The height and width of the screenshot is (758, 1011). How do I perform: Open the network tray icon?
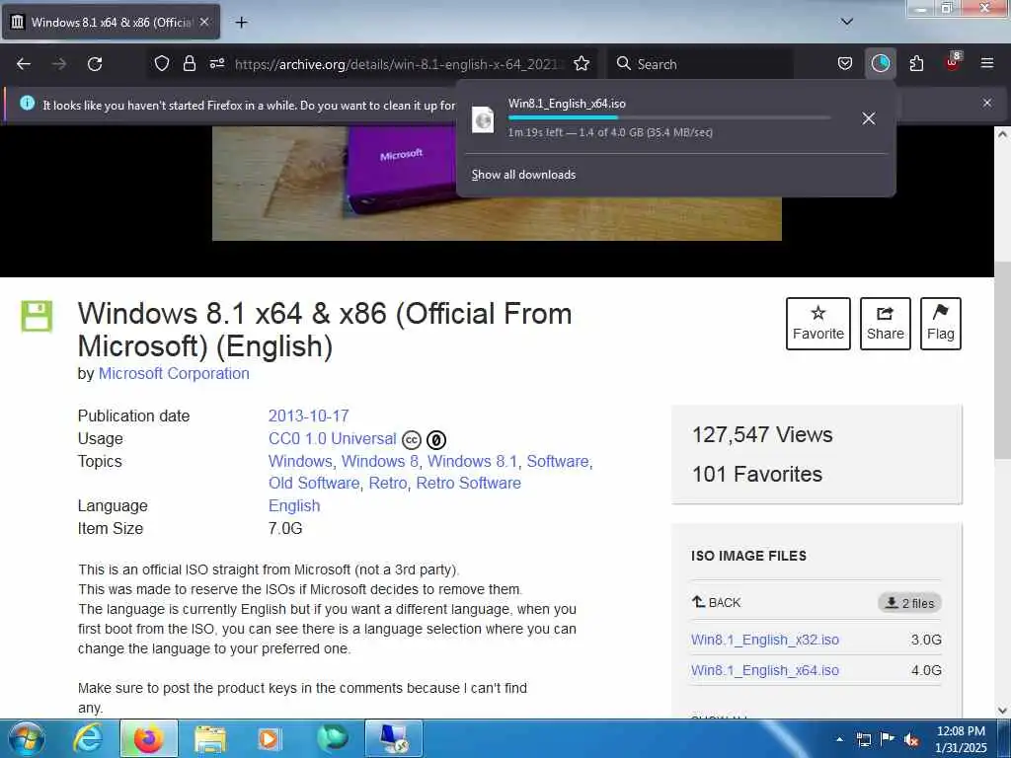pos(863,739)
